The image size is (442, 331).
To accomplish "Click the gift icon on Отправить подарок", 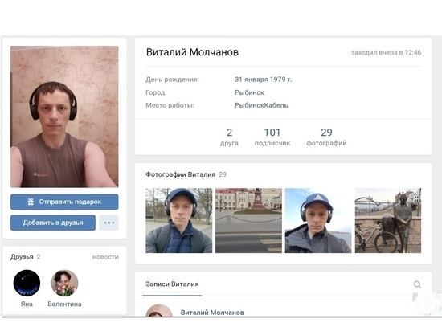I will pos(31,202).
